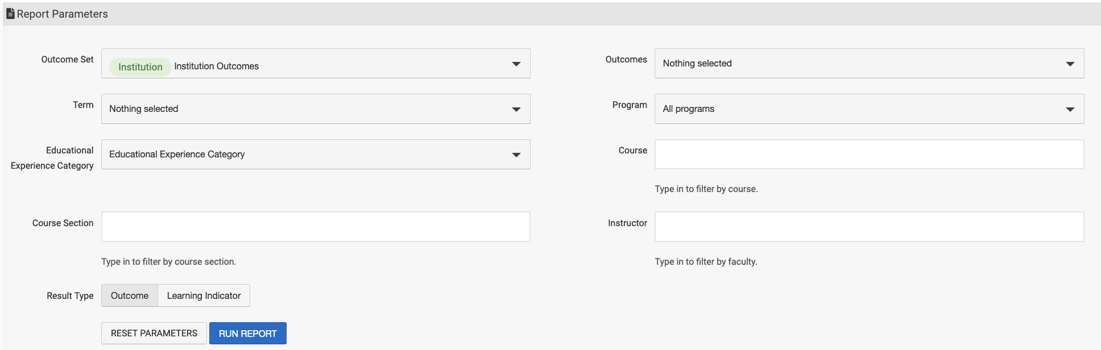Click the RESET PARAMETERS button
This screenshot has width=1101, height=350.
(154, 334)
